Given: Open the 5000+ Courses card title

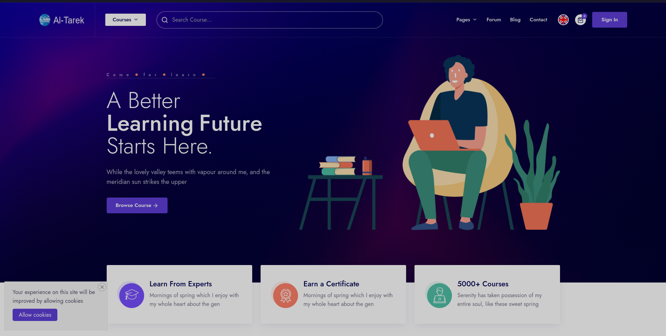Looking at the screenshot, I should (483, 284).
